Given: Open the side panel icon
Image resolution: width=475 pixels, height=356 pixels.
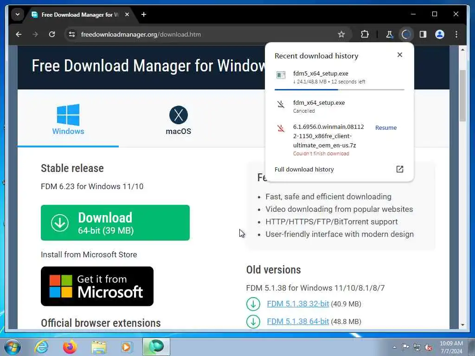Looking at the screenshot, I should 423,34.
